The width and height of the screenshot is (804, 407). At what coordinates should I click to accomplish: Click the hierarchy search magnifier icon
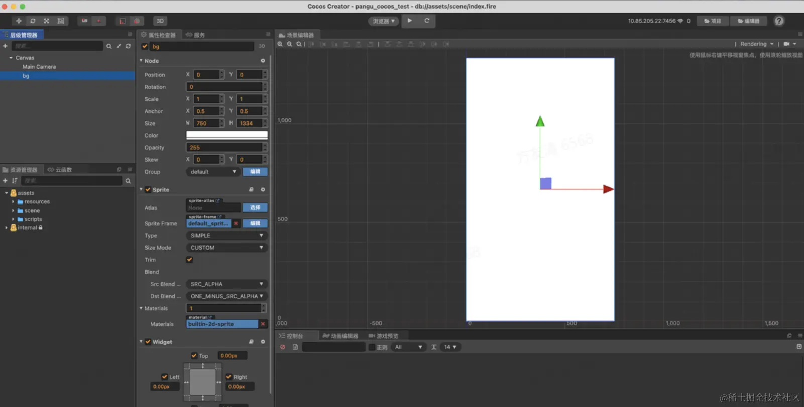[x=109, y=46]
